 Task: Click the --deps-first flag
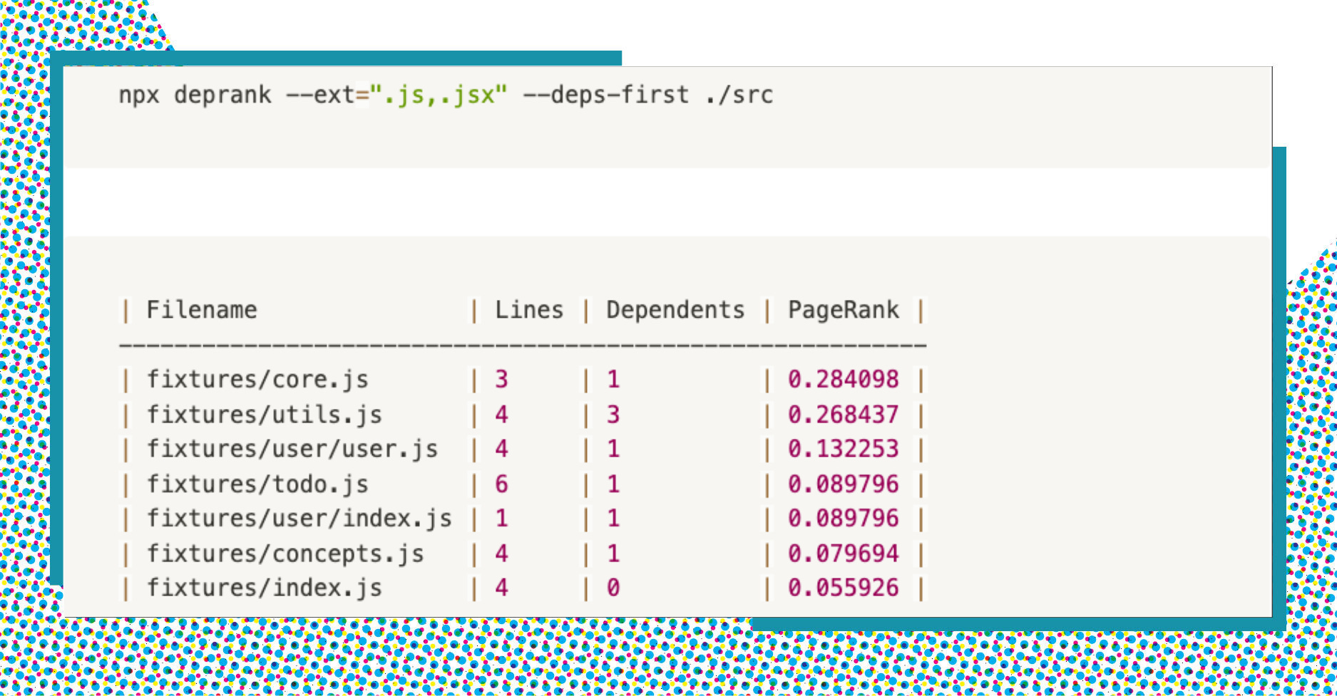[606, 95]
